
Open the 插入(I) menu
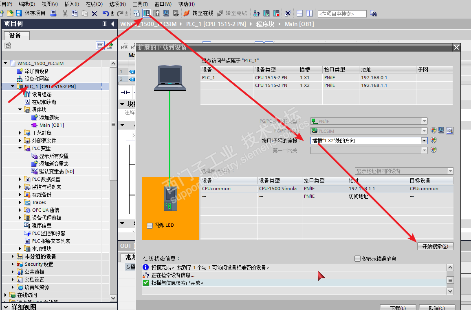[x=71, y=4]
